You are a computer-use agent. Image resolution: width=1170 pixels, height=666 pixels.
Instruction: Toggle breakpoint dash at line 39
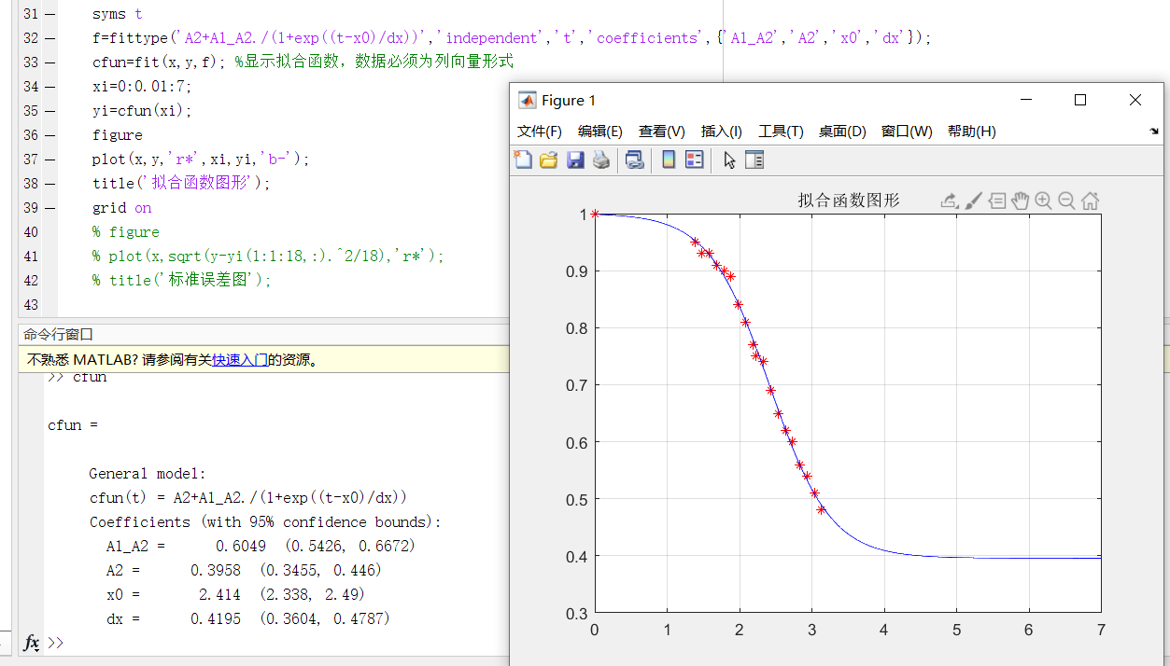coord(49,208)
